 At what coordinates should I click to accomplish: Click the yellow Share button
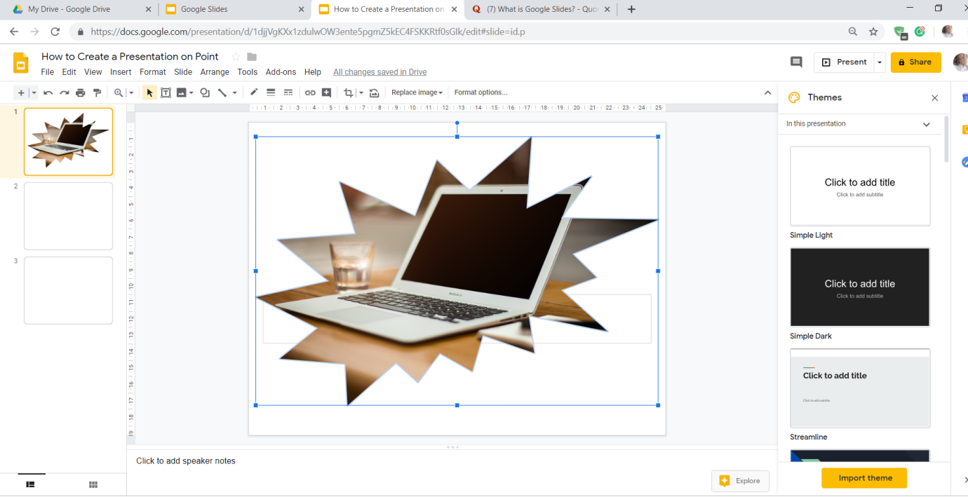coord(915,62)
